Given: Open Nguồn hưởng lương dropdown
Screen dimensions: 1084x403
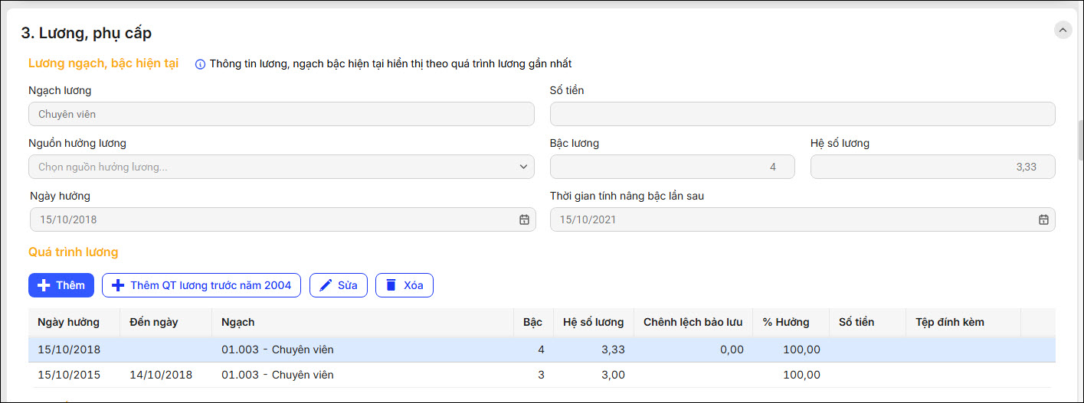Looking at the screenshot, I should click(281, 167).
